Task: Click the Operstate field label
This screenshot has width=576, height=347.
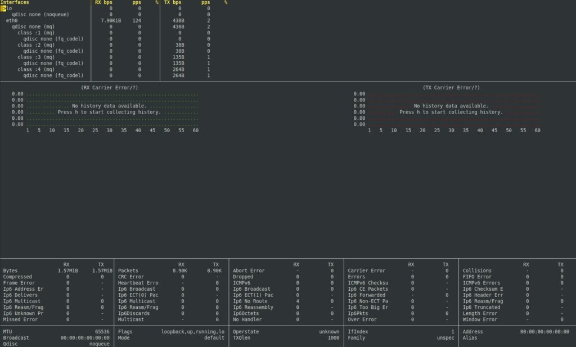Action: pos(246,332)
